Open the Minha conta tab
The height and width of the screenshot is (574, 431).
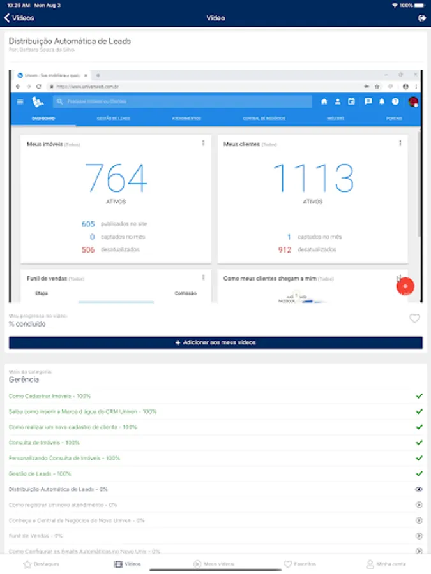coord(386,564)
